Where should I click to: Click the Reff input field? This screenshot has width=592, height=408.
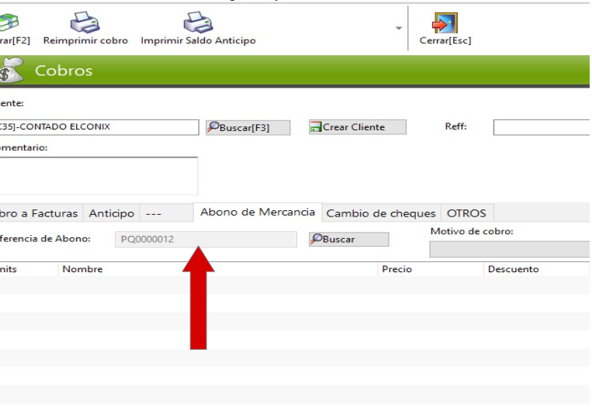542,127
